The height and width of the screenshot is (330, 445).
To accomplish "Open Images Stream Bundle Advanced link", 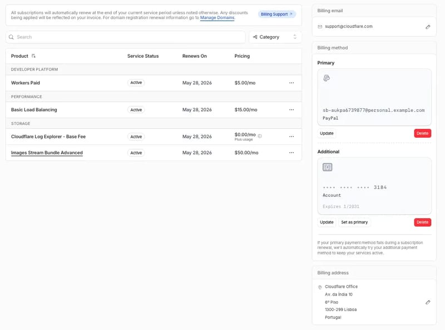I will pos(47,153).
